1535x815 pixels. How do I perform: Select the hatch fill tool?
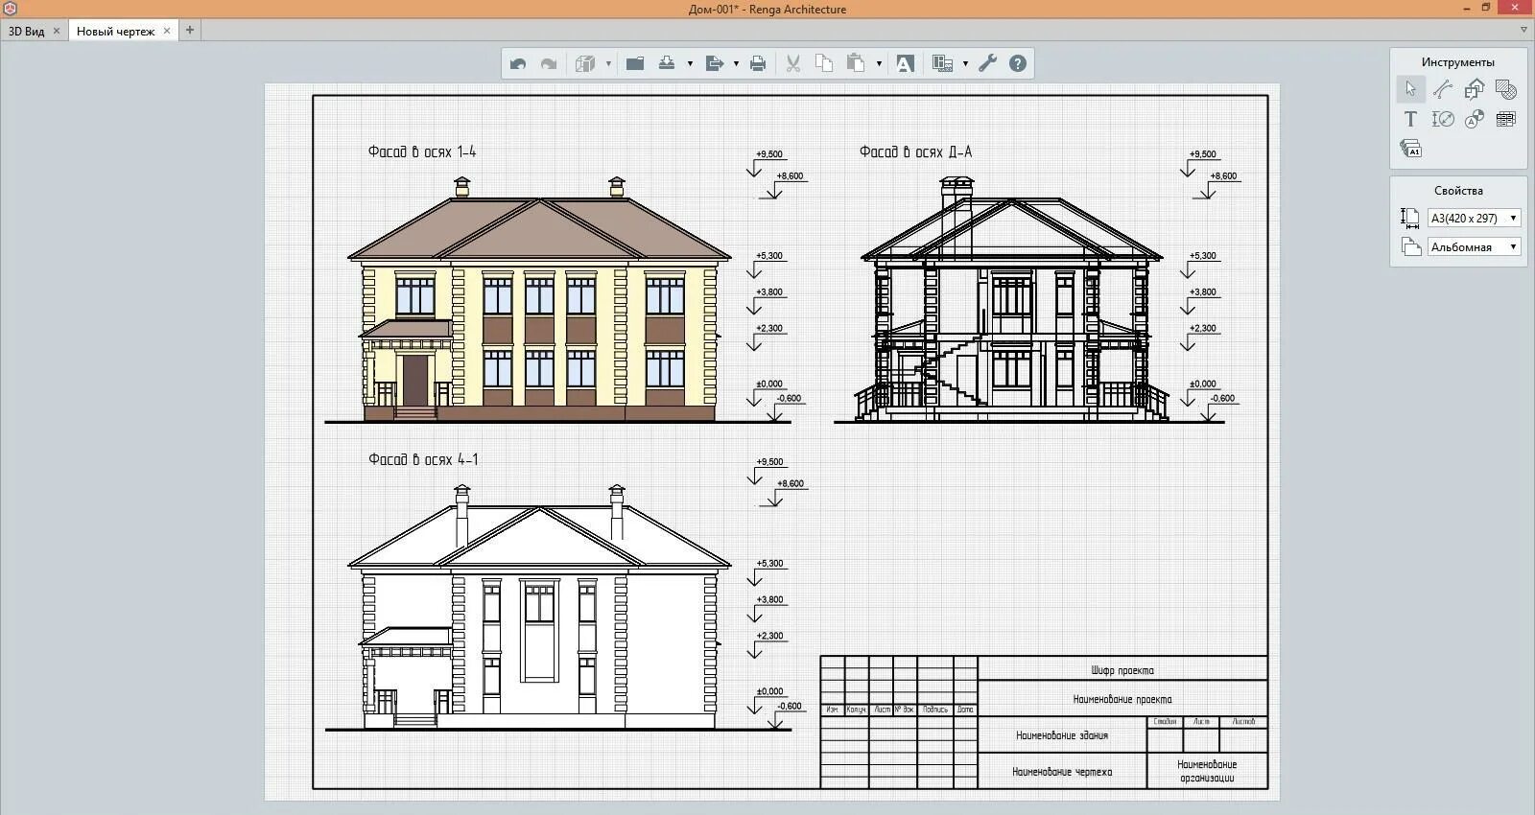coord(1506,89)
